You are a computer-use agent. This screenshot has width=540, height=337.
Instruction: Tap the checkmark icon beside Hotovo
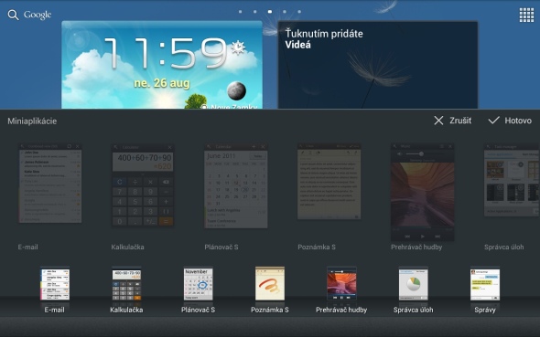[494, 121]
